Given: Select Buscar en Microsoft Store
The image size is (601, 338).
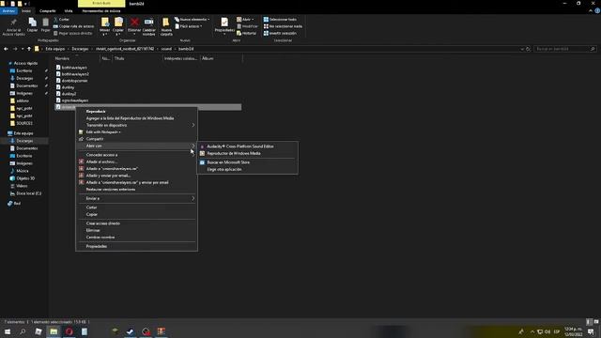Looking at the screenshot, I should [228, 162].
